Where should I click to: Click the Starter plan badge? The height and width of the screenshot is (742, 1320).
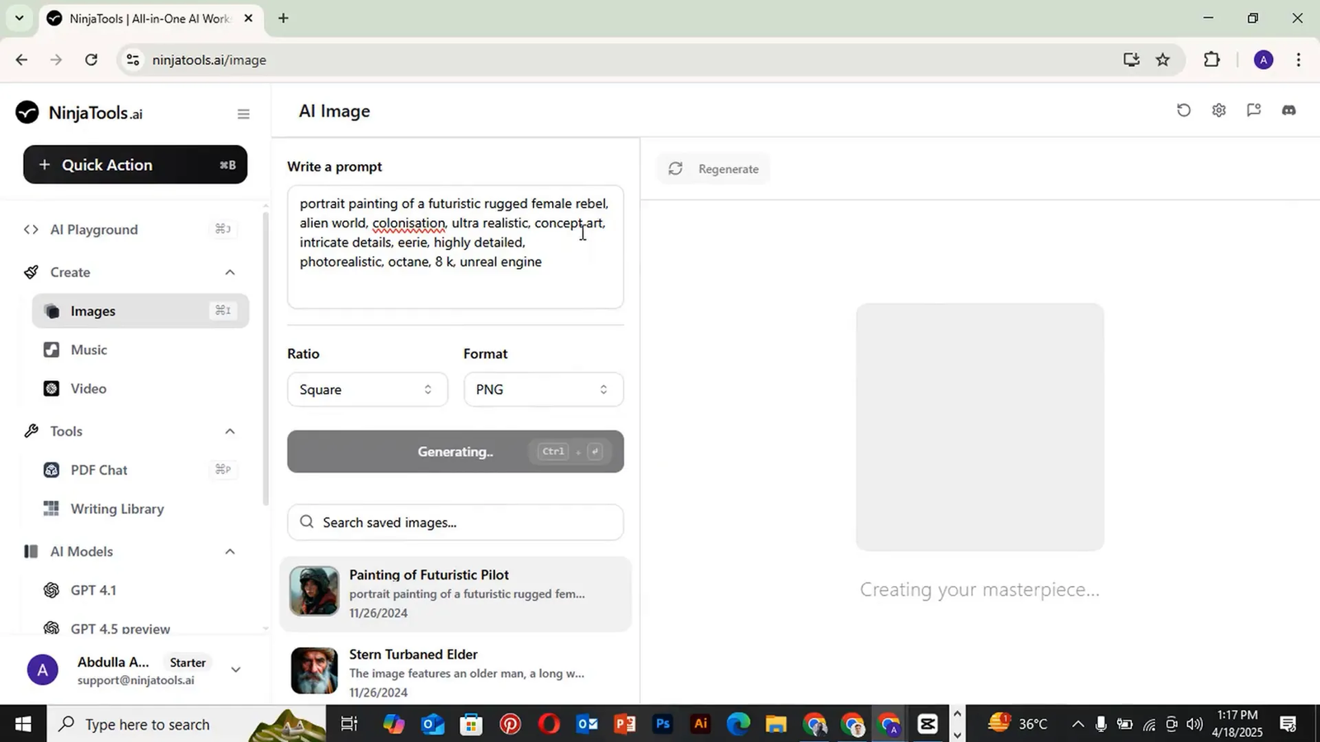pos(187,662)
